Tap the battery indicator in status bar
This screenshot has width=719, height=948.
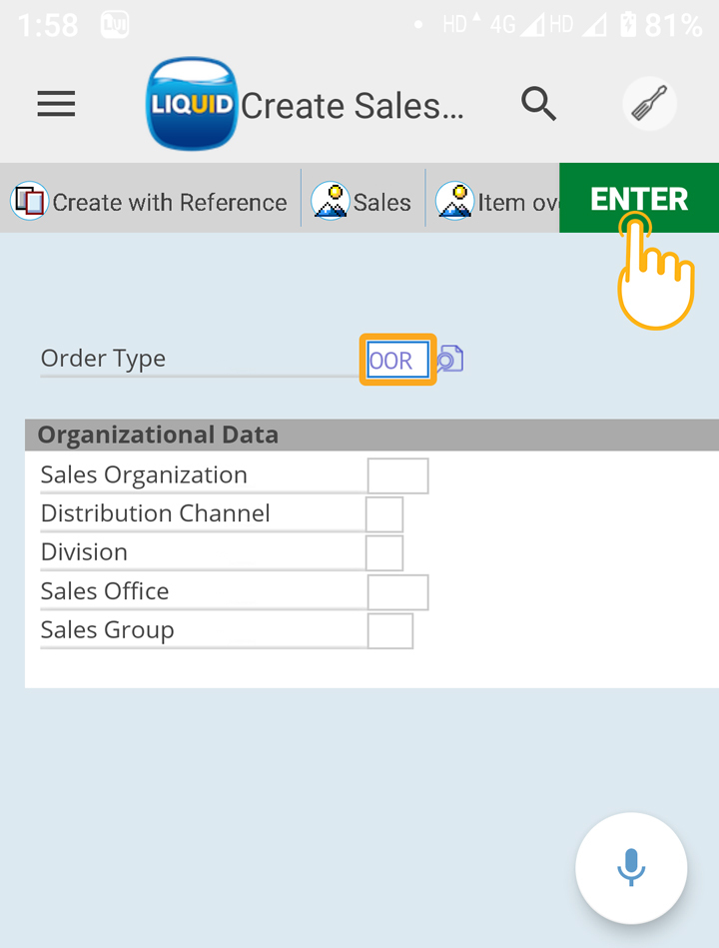[x=627, y=25]
